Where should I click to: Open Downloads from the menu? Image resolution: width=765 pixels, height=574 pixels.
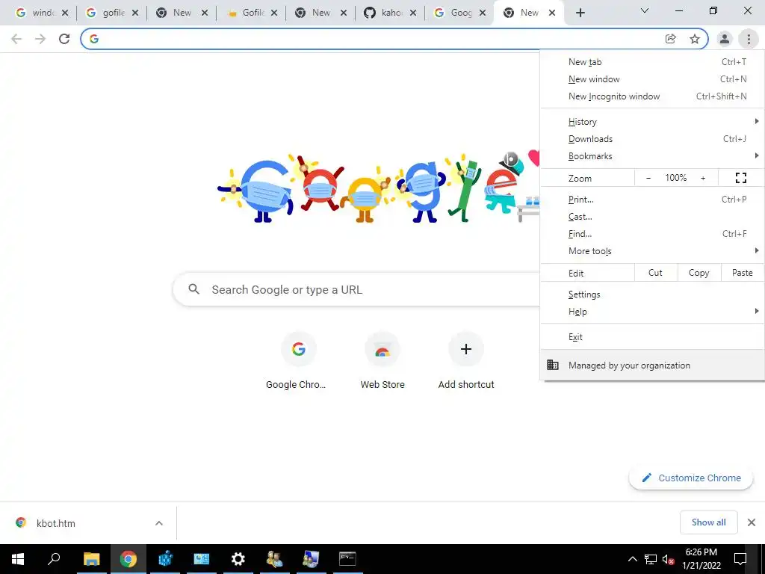coord(652,138)
